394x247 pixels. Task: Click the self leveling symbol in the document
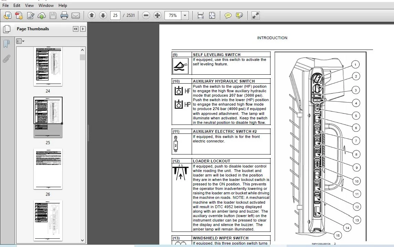point(180,66)
